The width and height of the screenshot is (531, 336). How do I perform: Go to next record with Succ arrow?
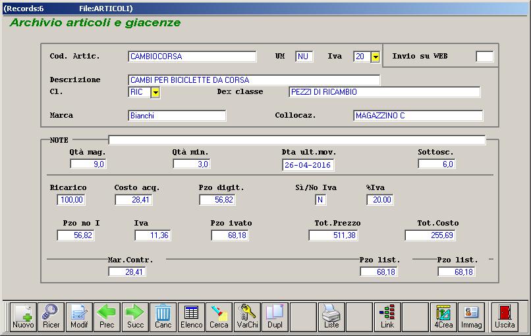(x=135, y=316)
